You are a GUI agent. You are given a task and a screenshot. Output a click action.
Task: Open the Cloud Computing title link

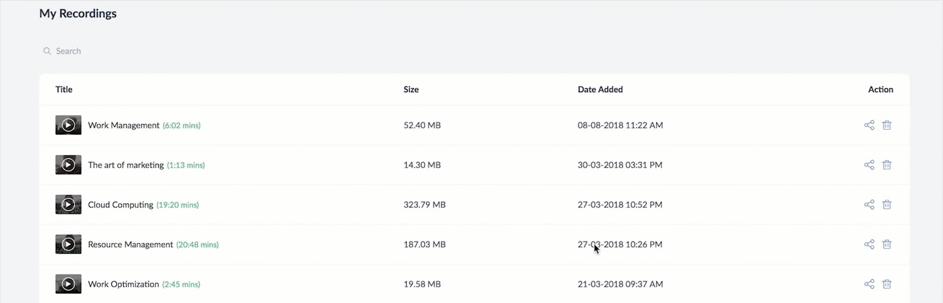120,204
